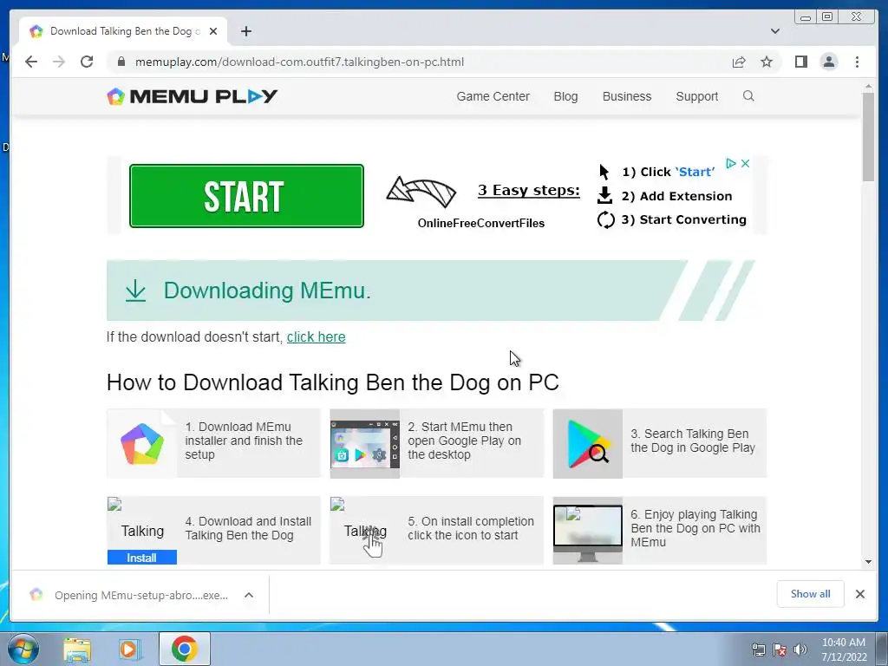Click the Action Center flag icon
The width and height of the screenshot is (888, 666).
click(x=780, y=650)
